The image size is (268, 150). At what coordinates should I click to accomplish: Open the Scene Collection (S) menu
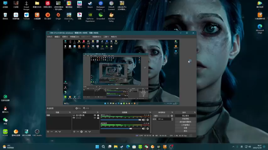pos(97,37)
